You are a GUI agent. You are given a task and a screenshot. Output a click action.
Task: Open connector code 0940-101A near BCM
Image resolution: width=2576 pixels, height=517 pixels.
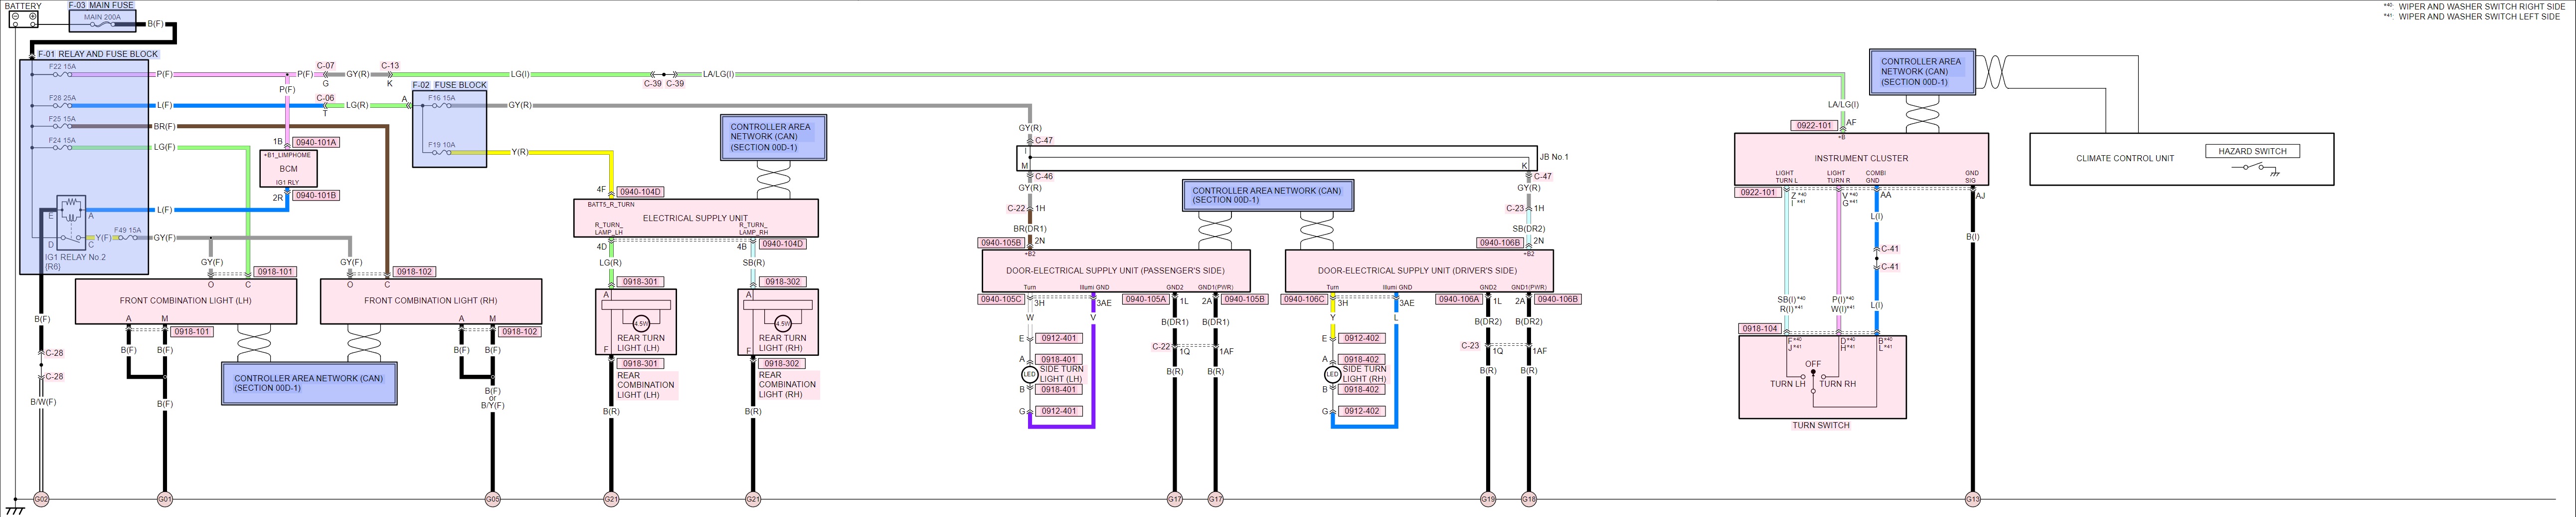pyautogui.click(x=316, y=142)
